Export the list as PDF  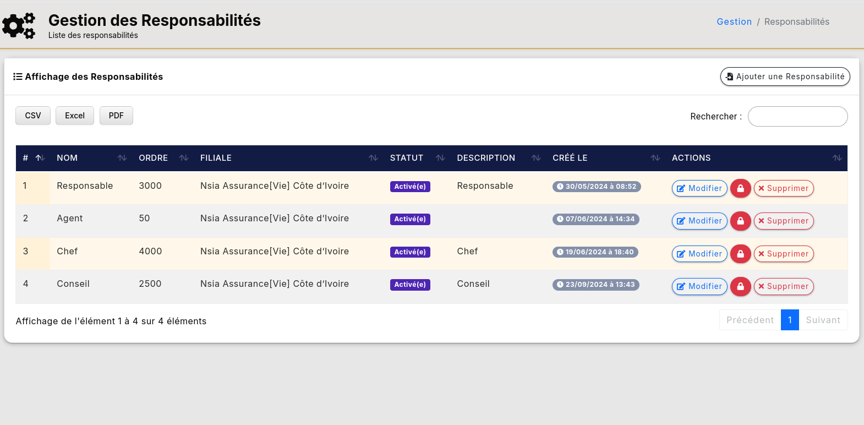point(116,116)
